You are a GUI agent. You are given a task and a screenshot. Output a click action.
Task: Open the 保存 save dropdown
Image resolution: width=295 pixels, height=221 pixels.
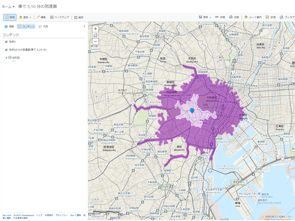(205, 17)
